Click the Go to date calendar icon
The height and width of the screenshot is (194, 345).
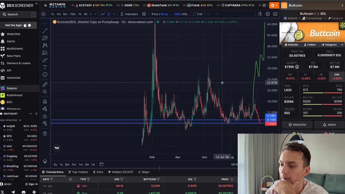(x=101, y=164)
